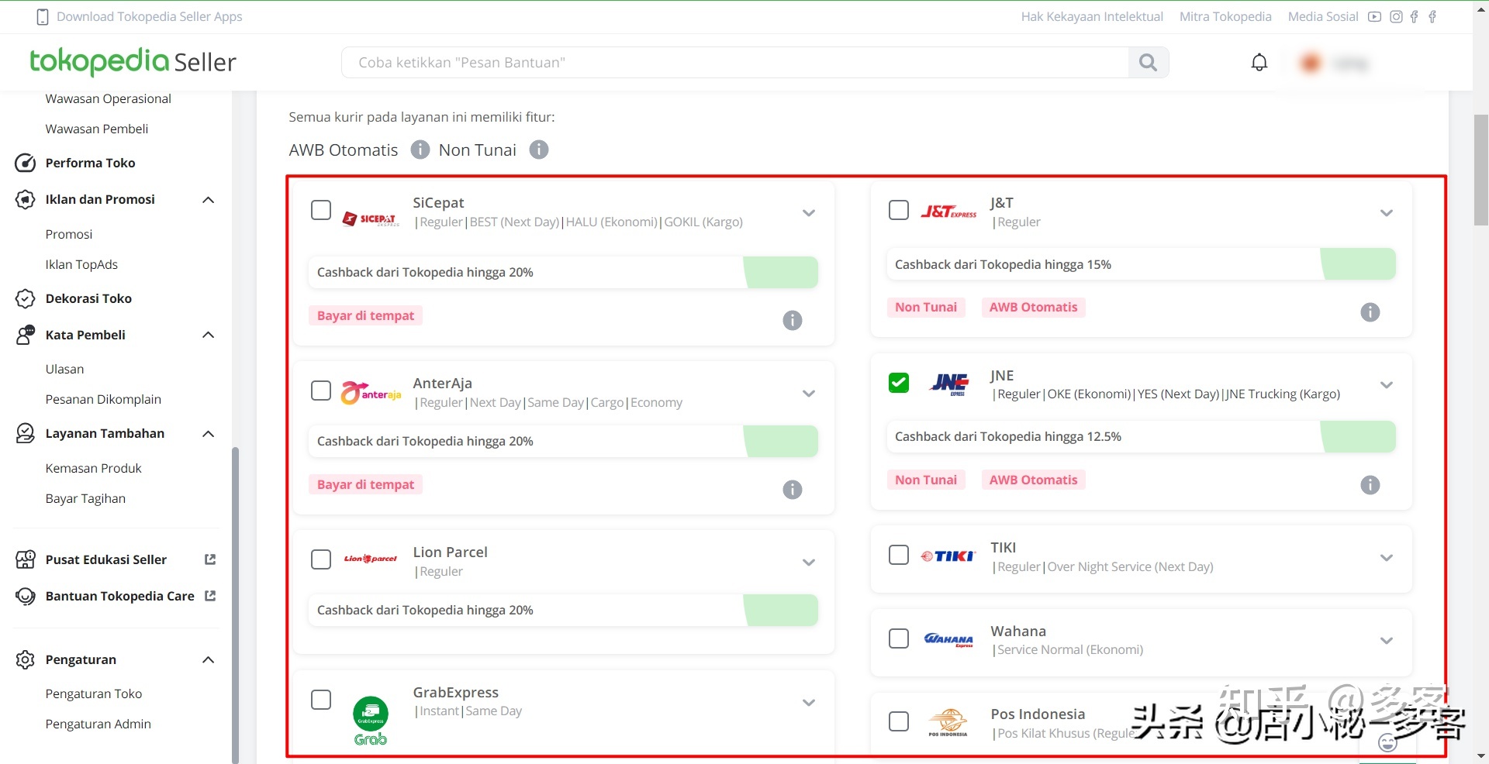Click info icon in JNE card
This screenshot has width=1489, height=764.
click(x=1370, y=485)
